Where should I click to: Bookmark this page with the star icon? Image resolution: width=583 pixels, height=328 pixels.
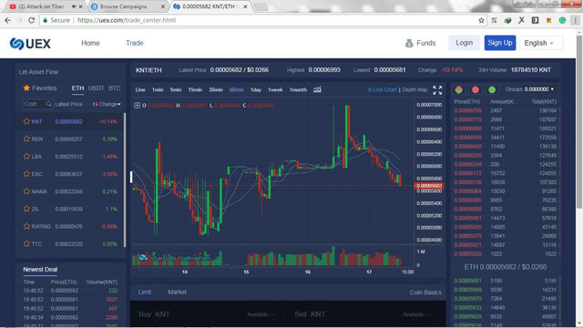[x=481, y=20]
